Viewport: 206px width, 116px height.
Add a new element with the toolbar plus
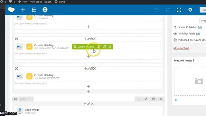[23, 10]
